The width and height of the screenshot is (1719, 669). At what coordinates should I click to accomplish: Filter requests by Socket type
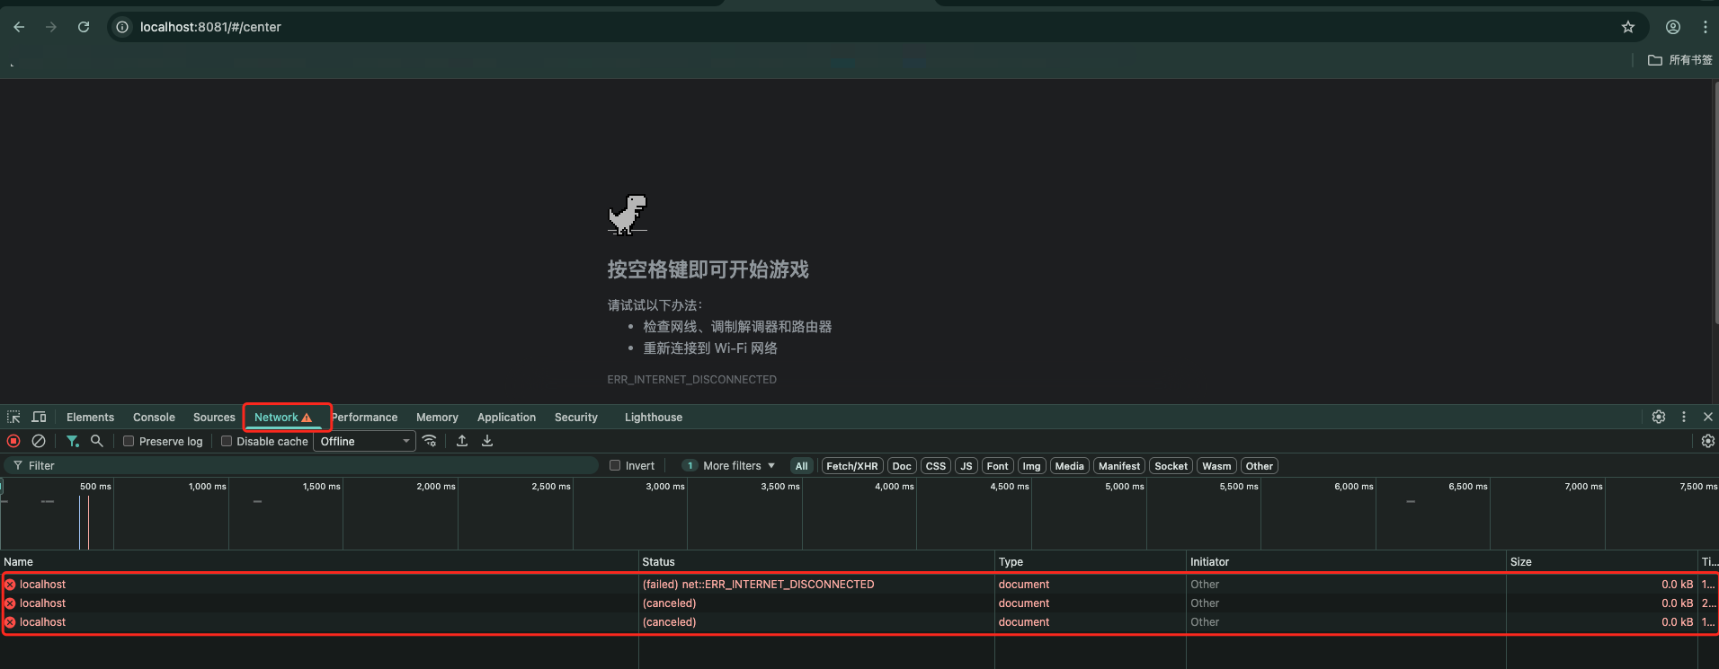(1171, 466)
